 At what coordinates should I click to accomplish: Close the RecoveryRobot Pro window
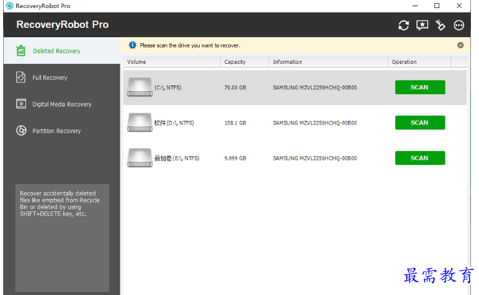tap(459, 6)
